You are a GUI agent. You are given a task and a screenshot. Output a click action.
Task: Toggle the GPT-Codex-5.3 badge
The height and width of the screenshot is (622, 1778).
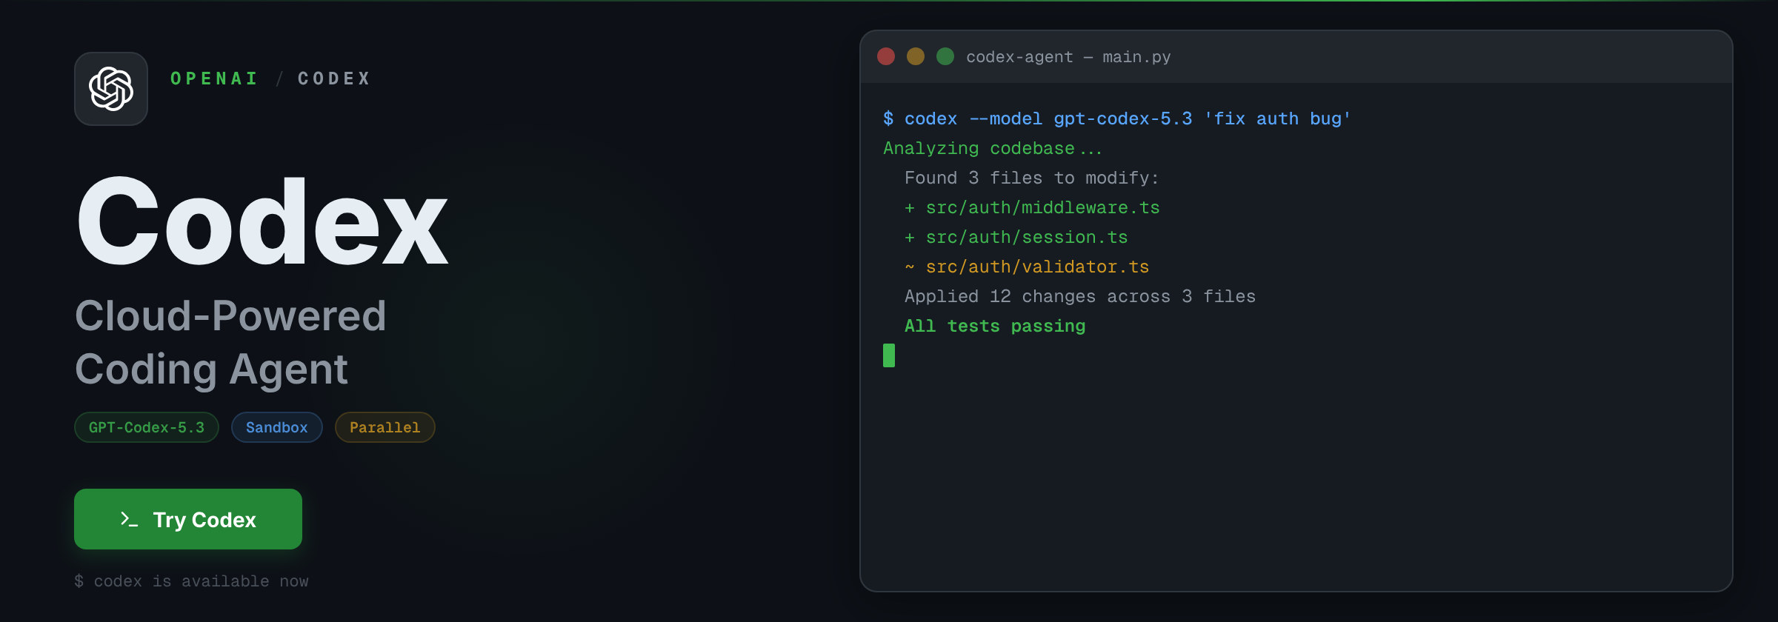click(146, 427)
